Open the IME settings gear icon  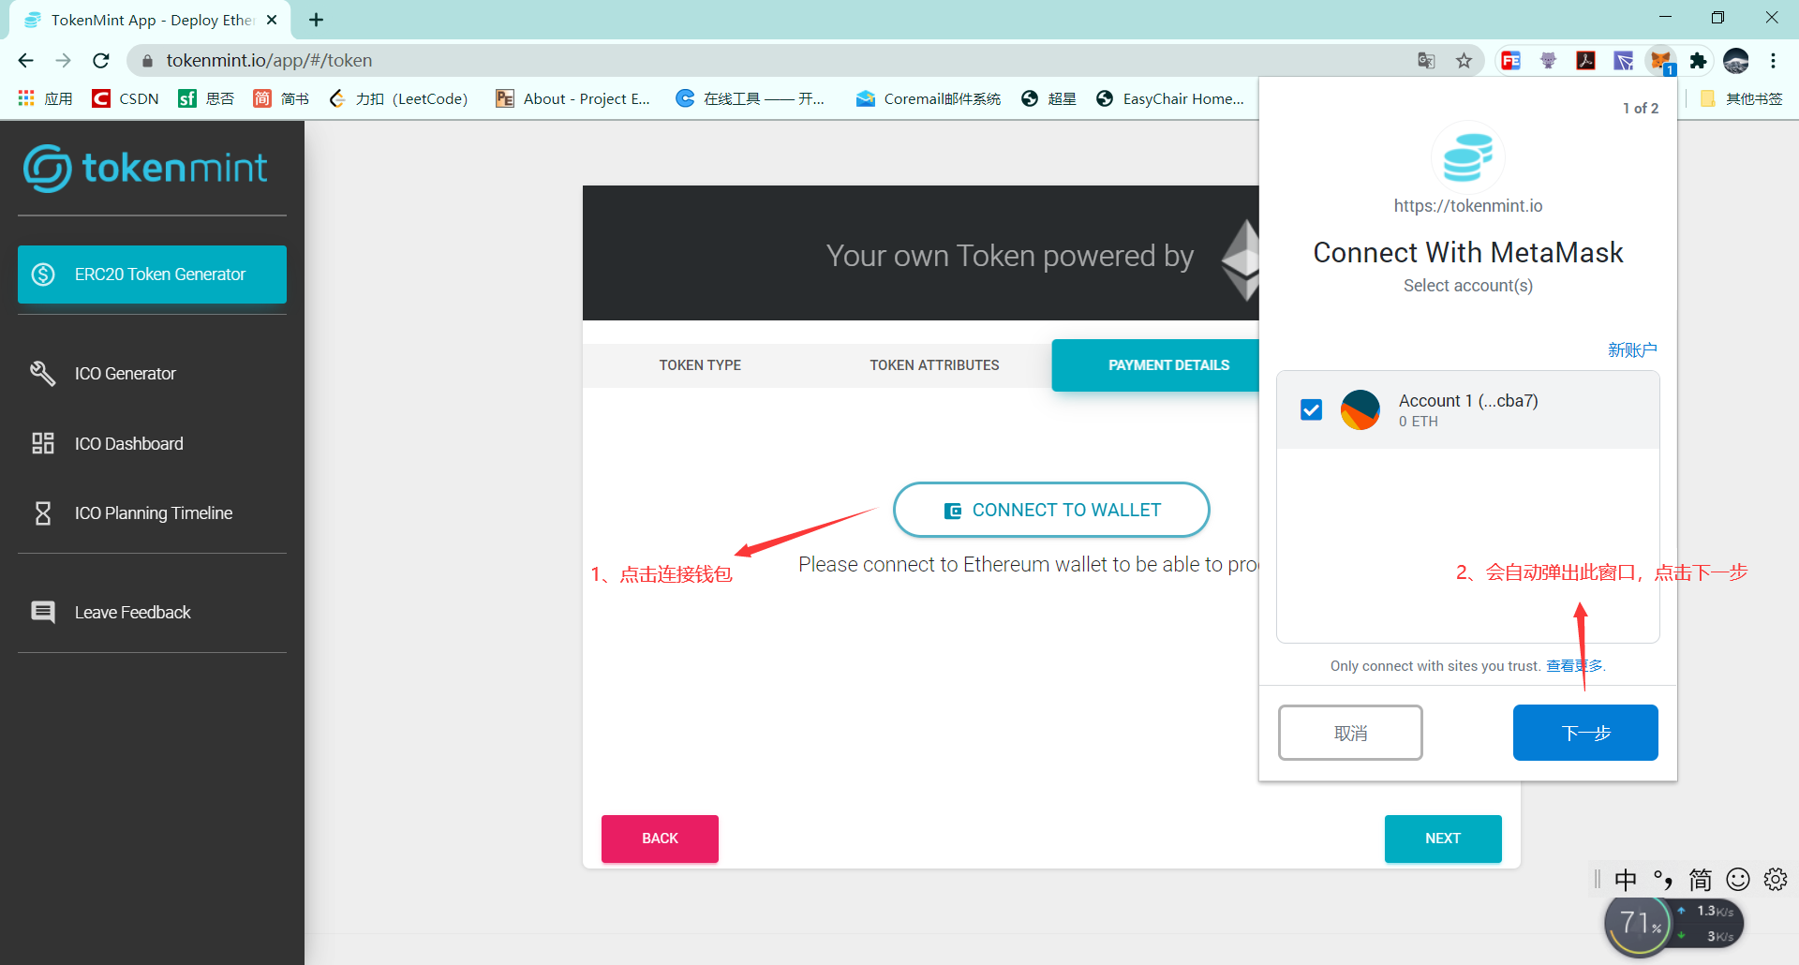pos(1776,880)
